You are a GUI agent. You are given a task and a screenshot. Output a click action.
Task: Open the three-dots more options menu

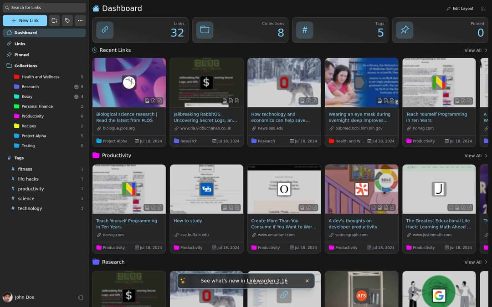tap(80, 20)
